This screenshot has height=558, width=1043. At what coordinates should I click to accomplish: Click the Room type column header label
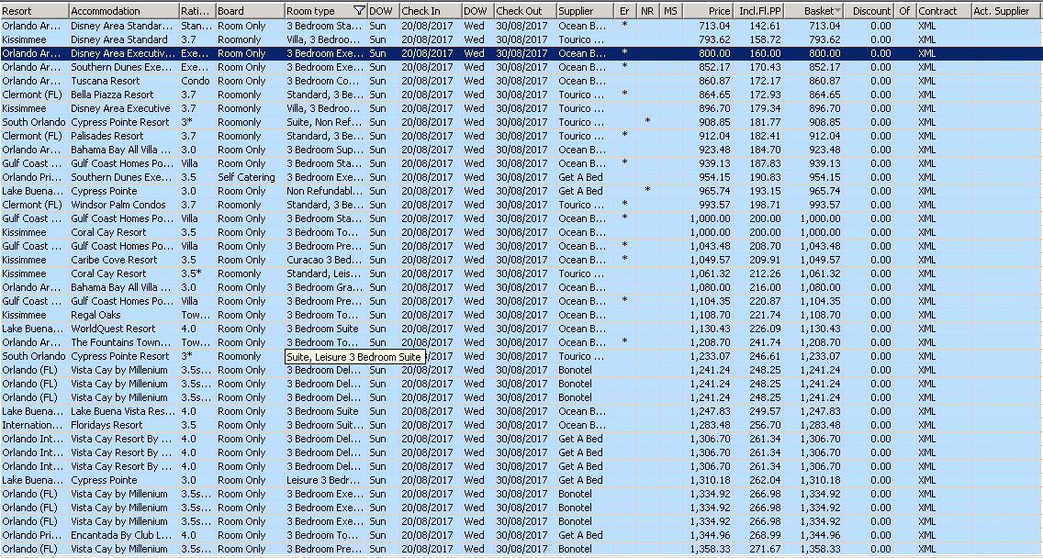click(x=310, y=11)
